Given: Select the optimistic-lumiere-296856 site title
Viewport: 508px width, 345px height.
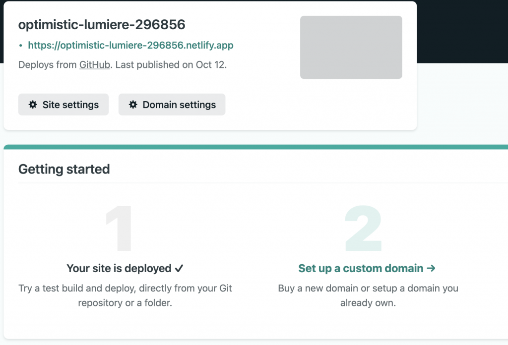Looking at the screenshot, I should click(x=102, y=25).
